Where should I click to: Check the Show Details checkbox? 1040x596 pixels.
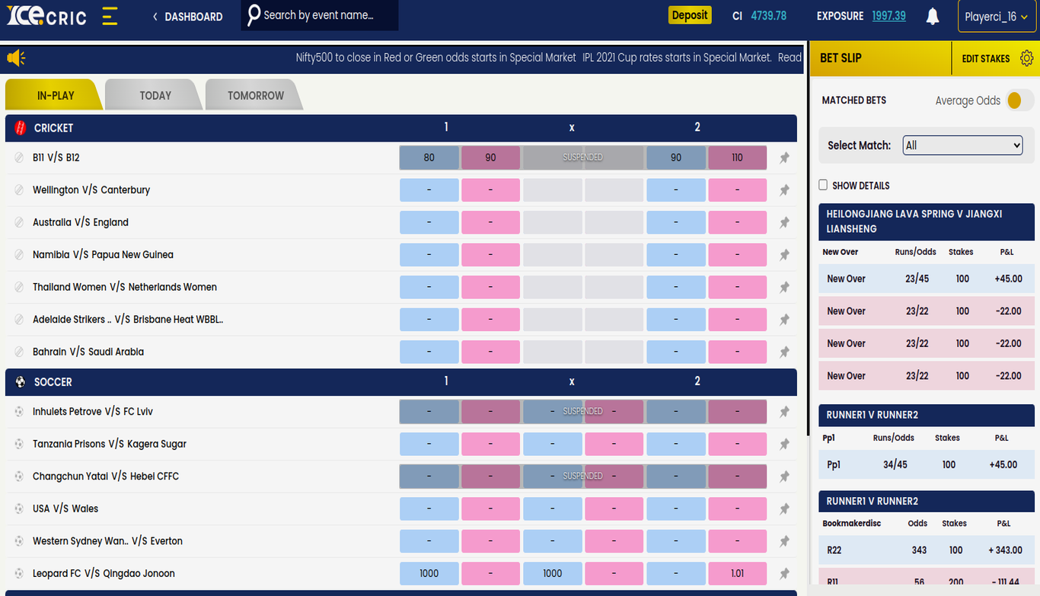coord(823,185)
